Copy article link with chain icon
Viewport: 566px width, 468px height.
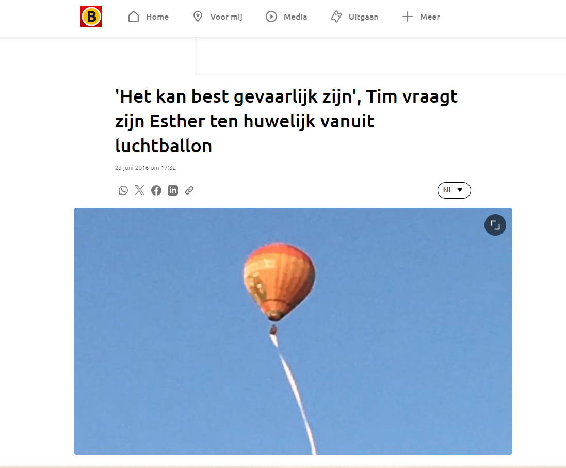pos(189,190)
